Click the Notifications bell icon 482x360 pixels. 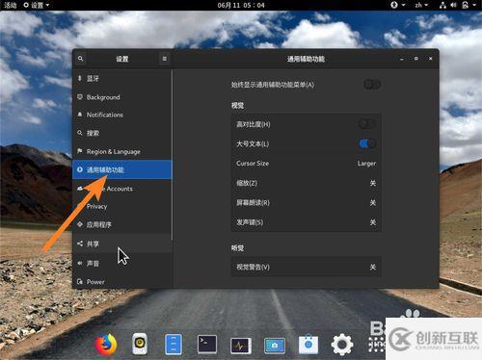(80, 115)
